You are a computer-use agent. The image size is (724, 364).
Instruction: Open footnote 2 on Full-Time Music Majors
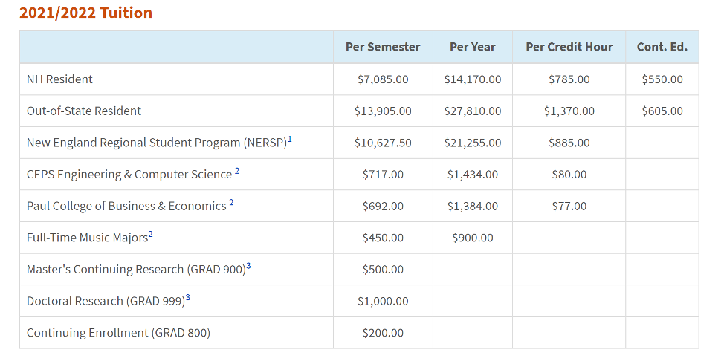pos(150,235)
